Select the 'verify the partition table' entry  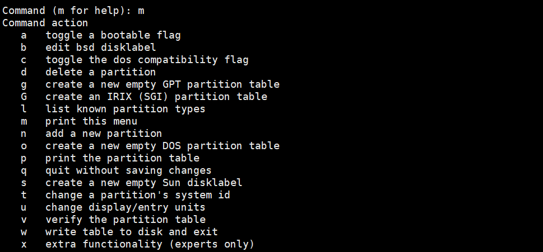coord(125,220)
